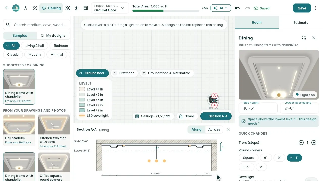
Task: Toggle the Lights on chip in preview
Action: (305, 95)
